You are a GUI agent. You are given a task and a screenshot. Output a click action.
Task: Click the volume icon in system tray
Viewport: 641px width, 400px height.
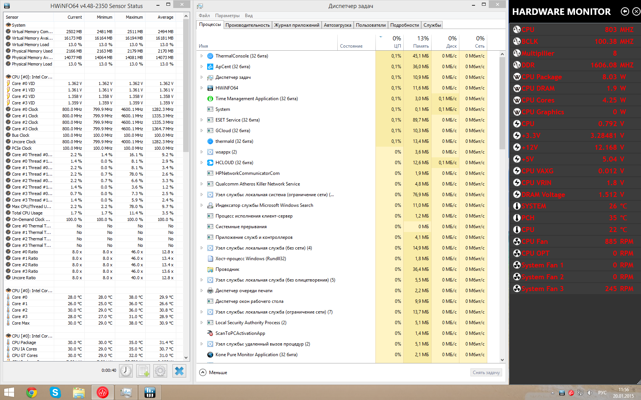(589, 393)
